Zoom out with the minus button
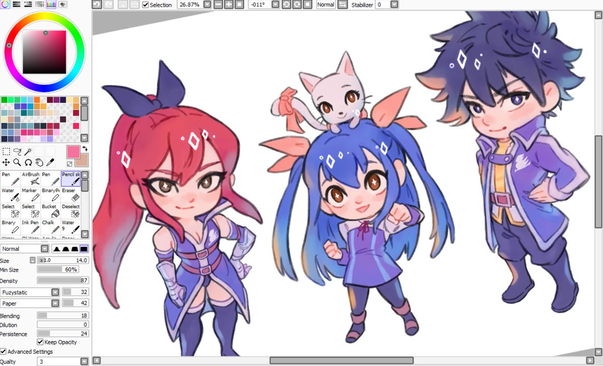 click(218, 5)
